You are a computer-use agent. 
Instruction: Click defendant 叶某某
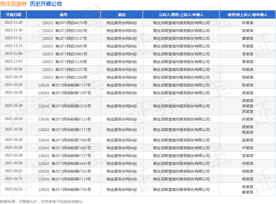pyautogui.click(x=247, y=23)
